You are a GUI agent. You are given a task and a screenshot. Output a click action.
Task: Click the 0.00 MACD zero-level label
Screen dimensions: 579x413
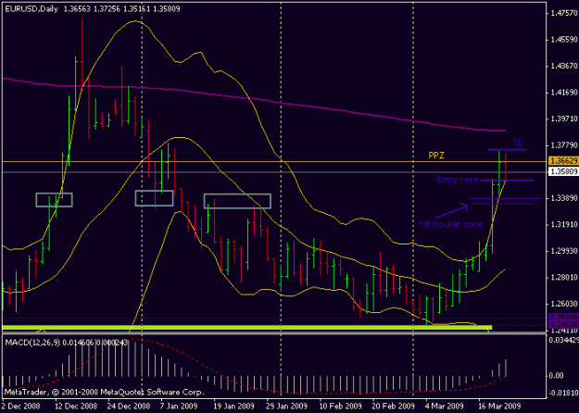point(557,376)
